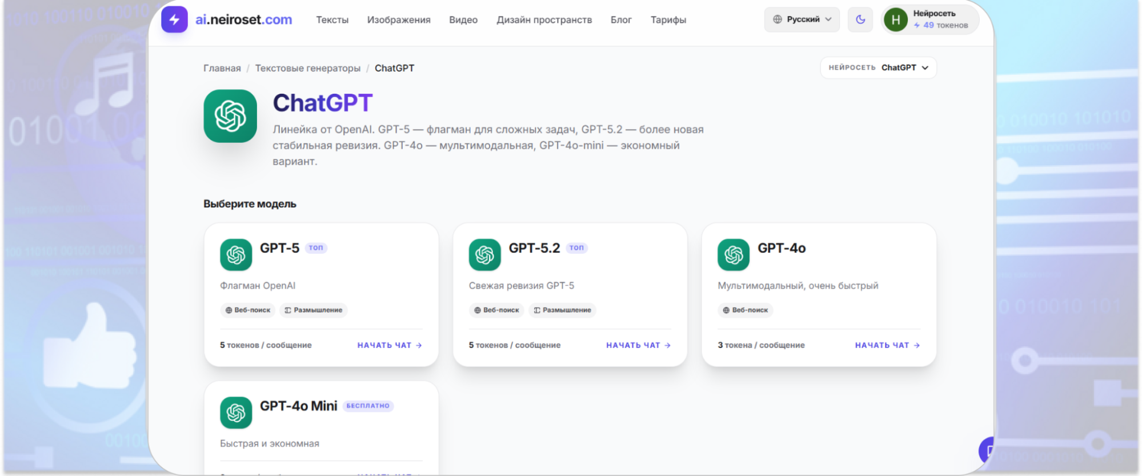Viewport: 1142px width, 476px height.
Task: Toggle dark mode with the moon icon
Action: click(x=860, y=19)
